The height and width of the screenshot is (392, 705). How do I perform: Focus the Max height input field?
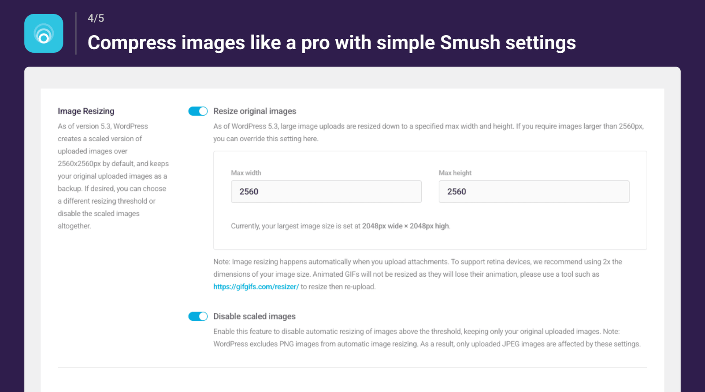534,192
